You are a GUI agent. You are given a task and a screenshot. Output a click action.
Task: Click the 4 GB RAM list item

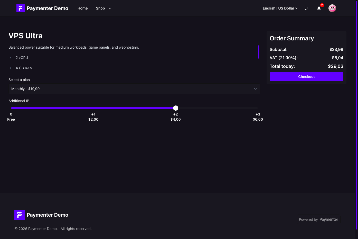tap(24, 68)
